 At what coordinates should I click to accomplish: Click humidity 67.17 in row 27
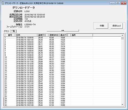pos(51,94)
